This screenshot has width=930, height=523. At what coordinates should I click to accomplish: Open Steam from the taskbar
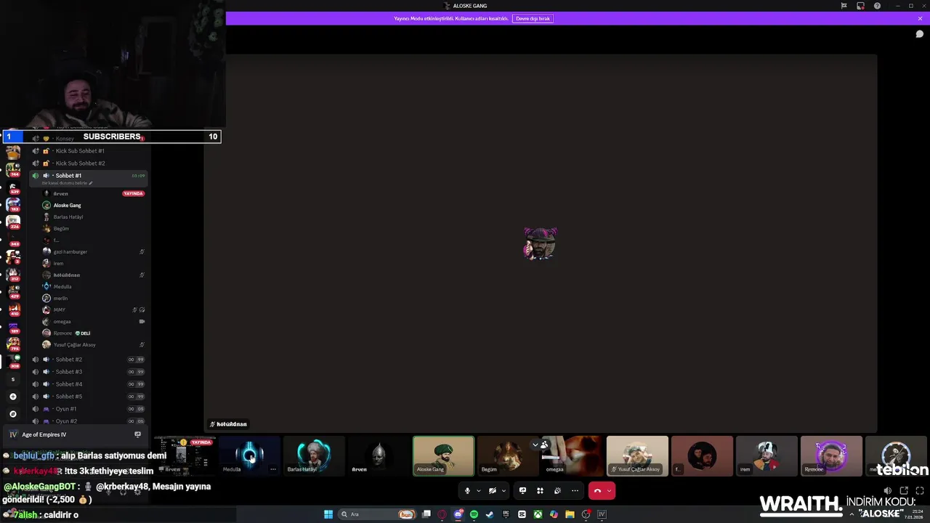(x=490, y=514)
